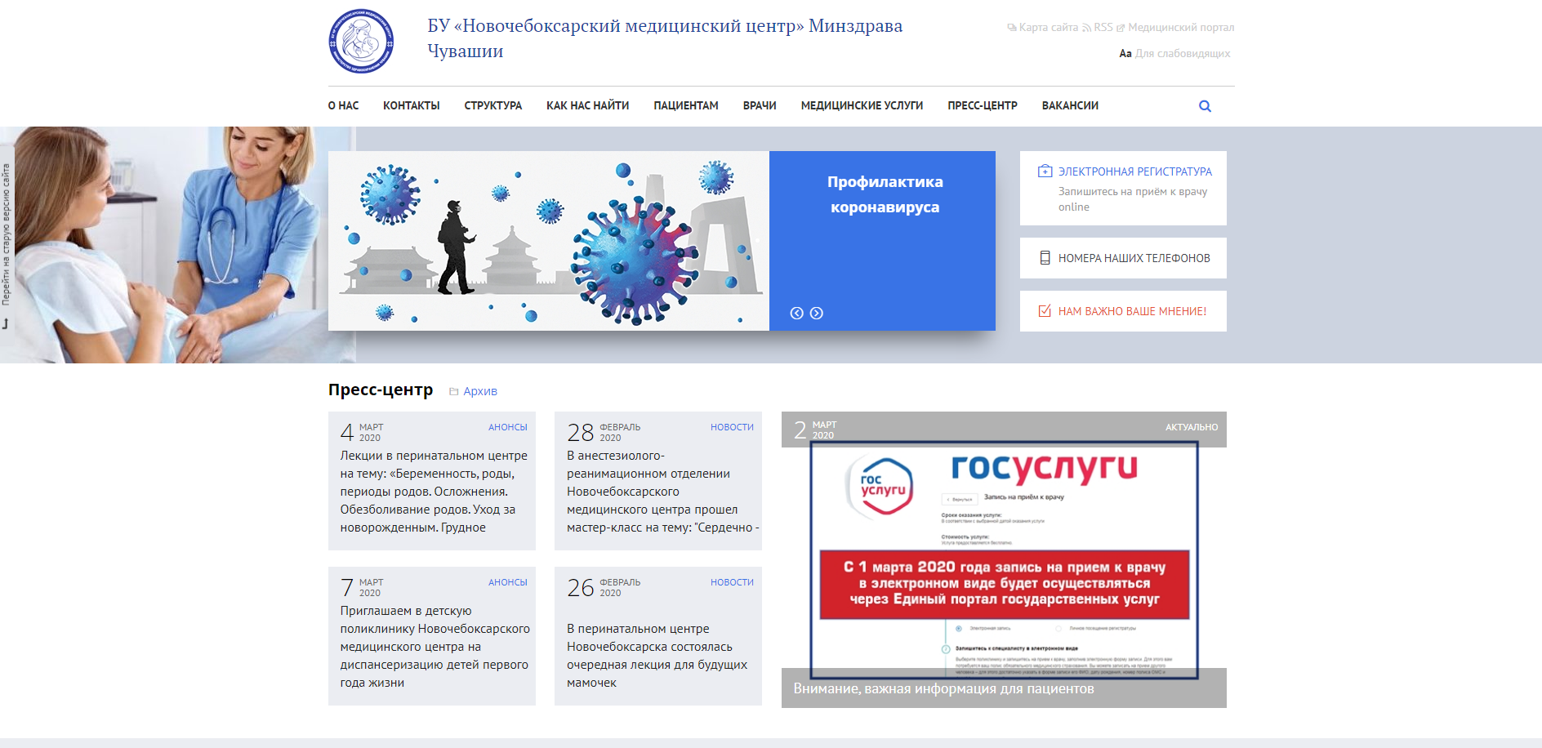The height and width of the screenshot is (748, 1542).
Task: Click the folder icon next to Архив
Action: tap(453, 392)
